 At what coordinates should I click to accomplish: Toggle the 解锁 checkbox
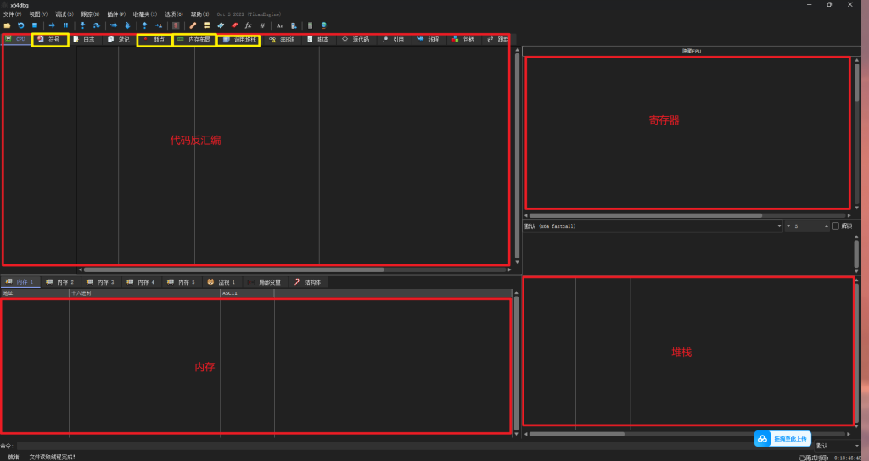[x=835, y=226]
